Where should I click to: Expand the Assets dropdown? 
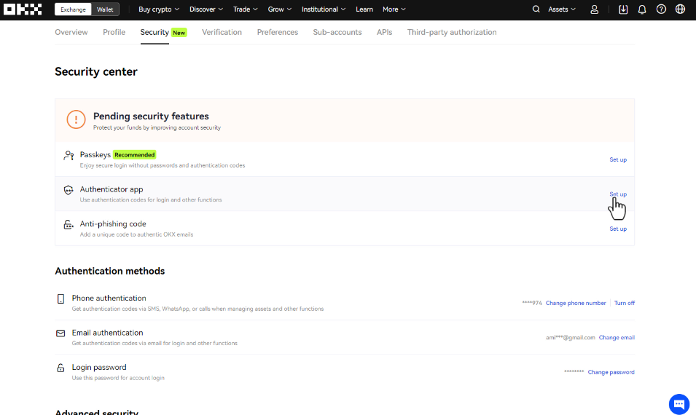point(562,9)
